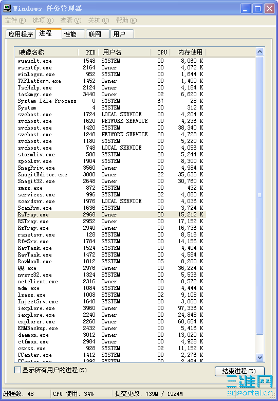Select the ctfmon.exe process

(x=112, y=341)
